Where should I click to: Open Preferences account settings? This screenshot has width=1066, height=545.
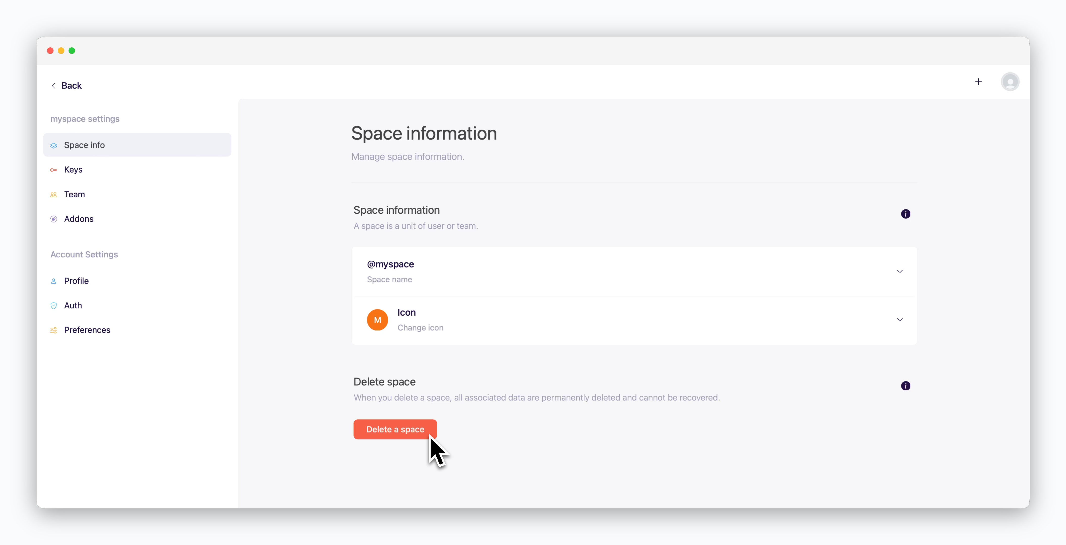pyautogui.click(x=137, y=330)
